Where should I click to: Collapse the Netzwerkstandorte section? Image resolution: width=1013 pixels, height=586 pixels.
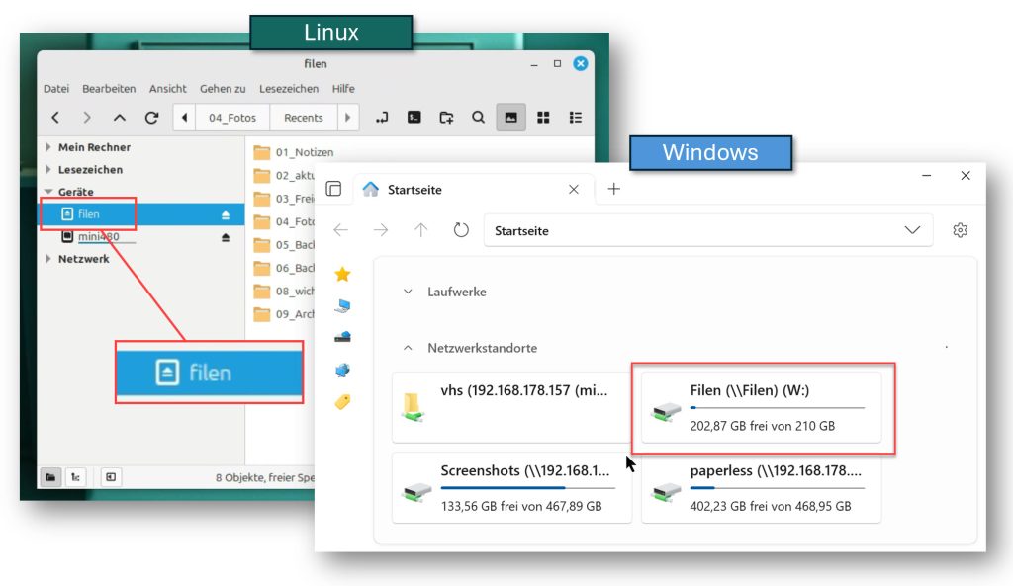pos(408,348)
